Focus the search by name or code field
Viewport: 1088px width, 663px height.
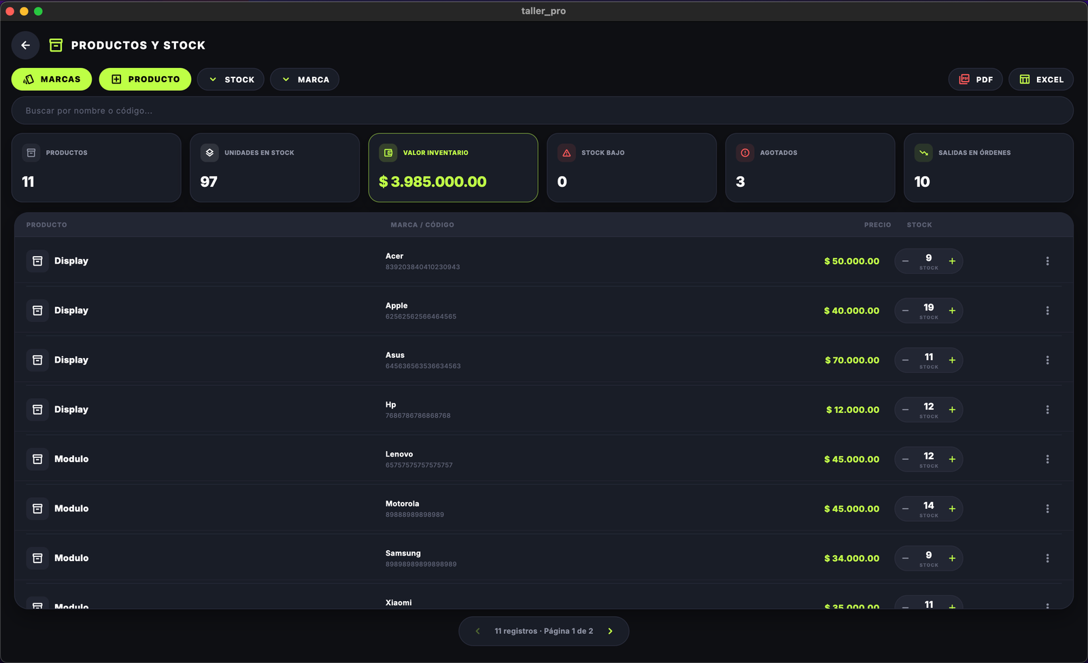coord(542,111)
